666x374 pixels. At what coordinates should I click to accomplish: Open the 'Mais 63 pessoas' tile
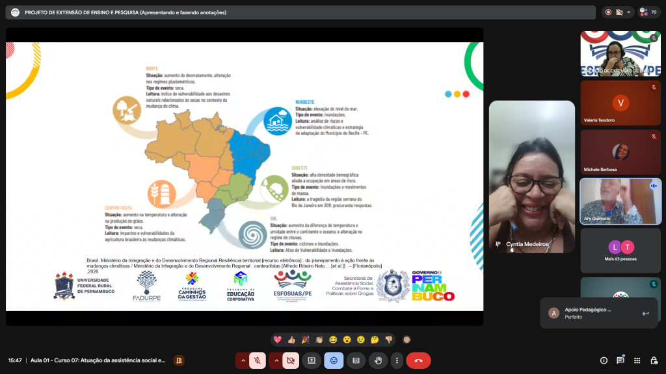620,250
